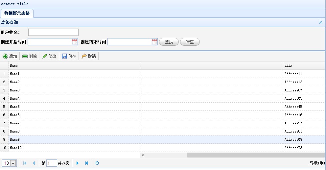Click the horizontal scrollbar left arrow
The image size is (326, 170).
tap(143, 155)
